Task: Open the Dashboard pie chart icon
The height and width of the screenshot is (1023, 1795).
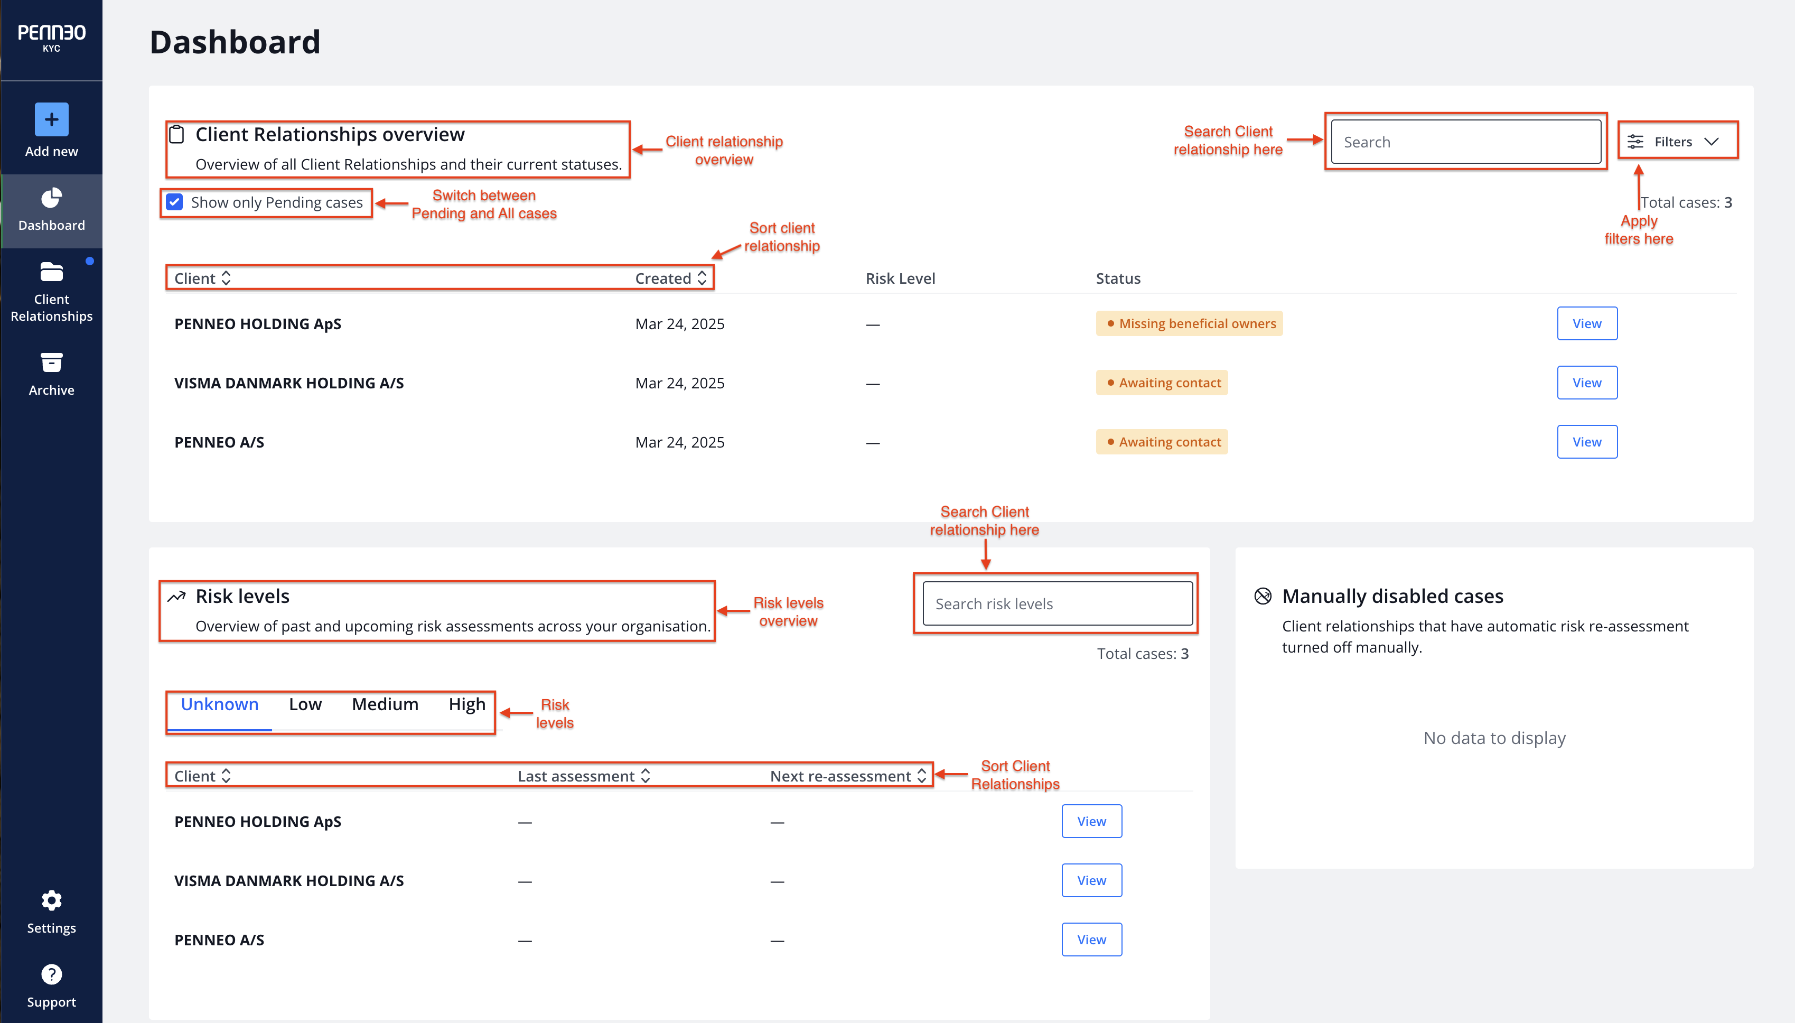Action: coord(51,198)
